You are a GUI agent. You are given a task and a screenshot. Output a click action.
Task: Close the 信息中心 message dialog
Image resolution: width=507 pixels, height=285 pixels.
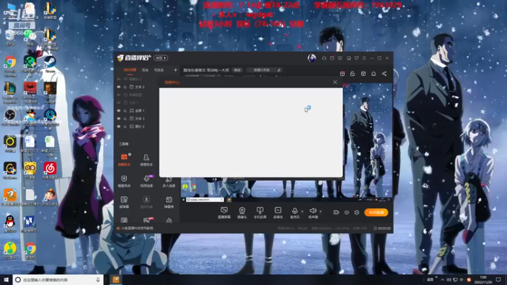coord(335,82)
